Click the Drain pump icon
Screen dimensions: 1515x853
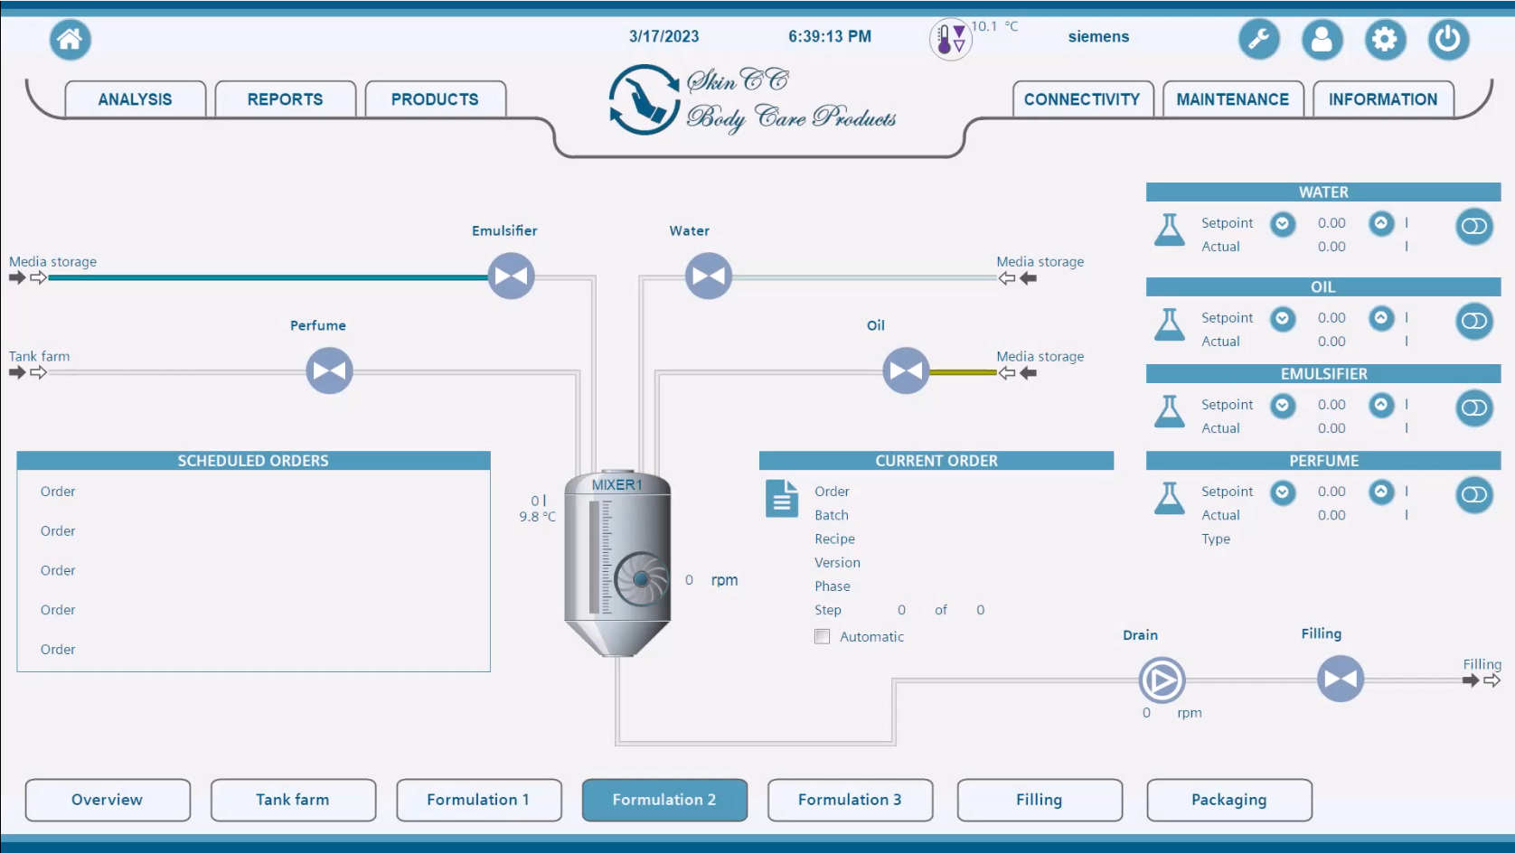pyautogui.click(x=1162, y=680)
